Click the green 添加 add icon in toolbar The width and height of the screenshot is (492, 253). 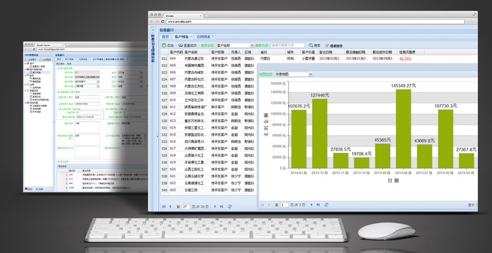point(164,45)
